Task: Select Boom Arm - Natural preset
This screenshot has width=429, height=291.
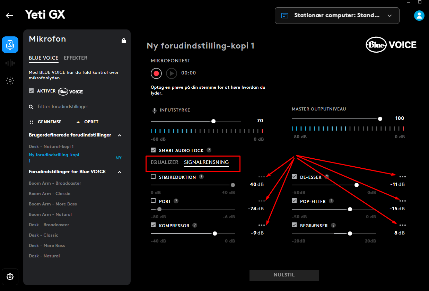Action: click(50, 214)
